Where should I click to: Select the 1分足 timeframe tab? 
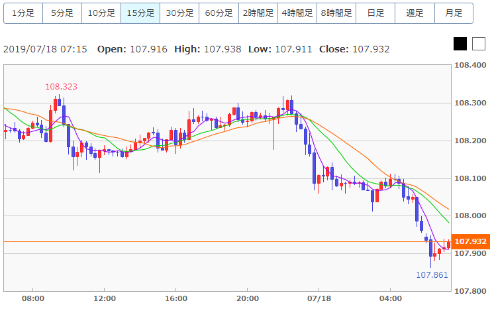coord(23,13)
